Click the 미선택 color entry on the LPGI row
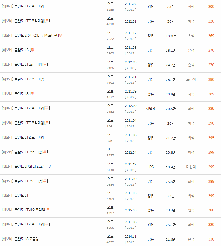Viewport: 221px width, 246px height. 191,166
